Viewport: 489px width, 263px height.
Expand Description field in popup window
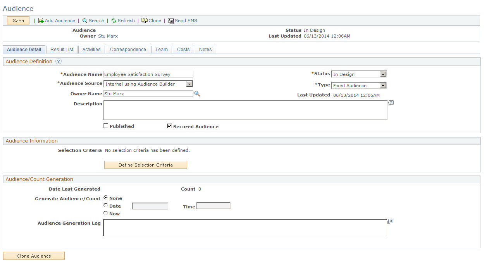coord(391,103)
